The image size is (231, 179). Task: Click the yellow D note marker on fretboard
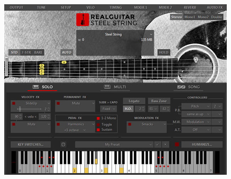pyautogui.click(x=42, y=65)
